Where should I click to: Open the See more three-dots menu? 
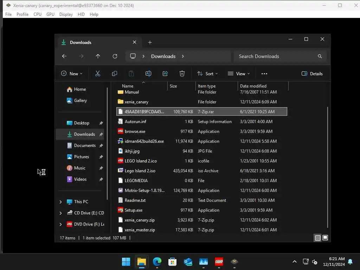(264, 74)
